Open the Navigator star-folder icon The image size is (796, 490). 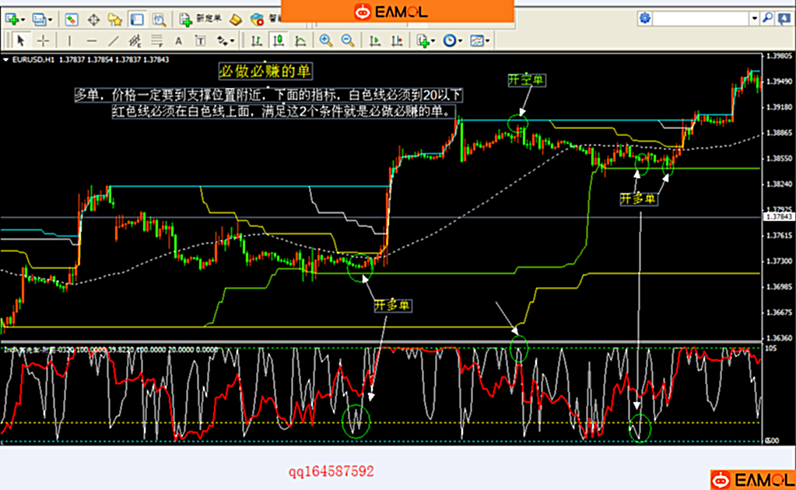coord(114,18)
